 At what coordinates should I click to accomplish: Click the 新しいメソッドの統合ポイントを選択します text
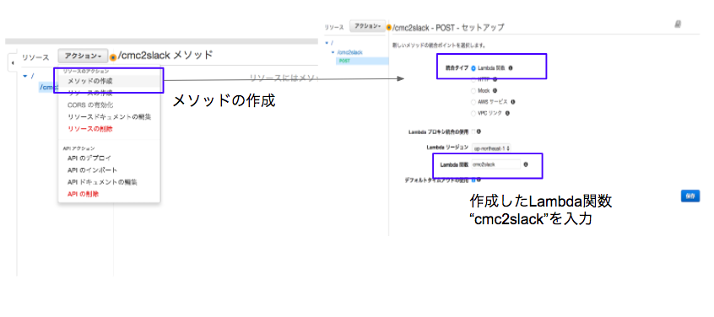439,46
